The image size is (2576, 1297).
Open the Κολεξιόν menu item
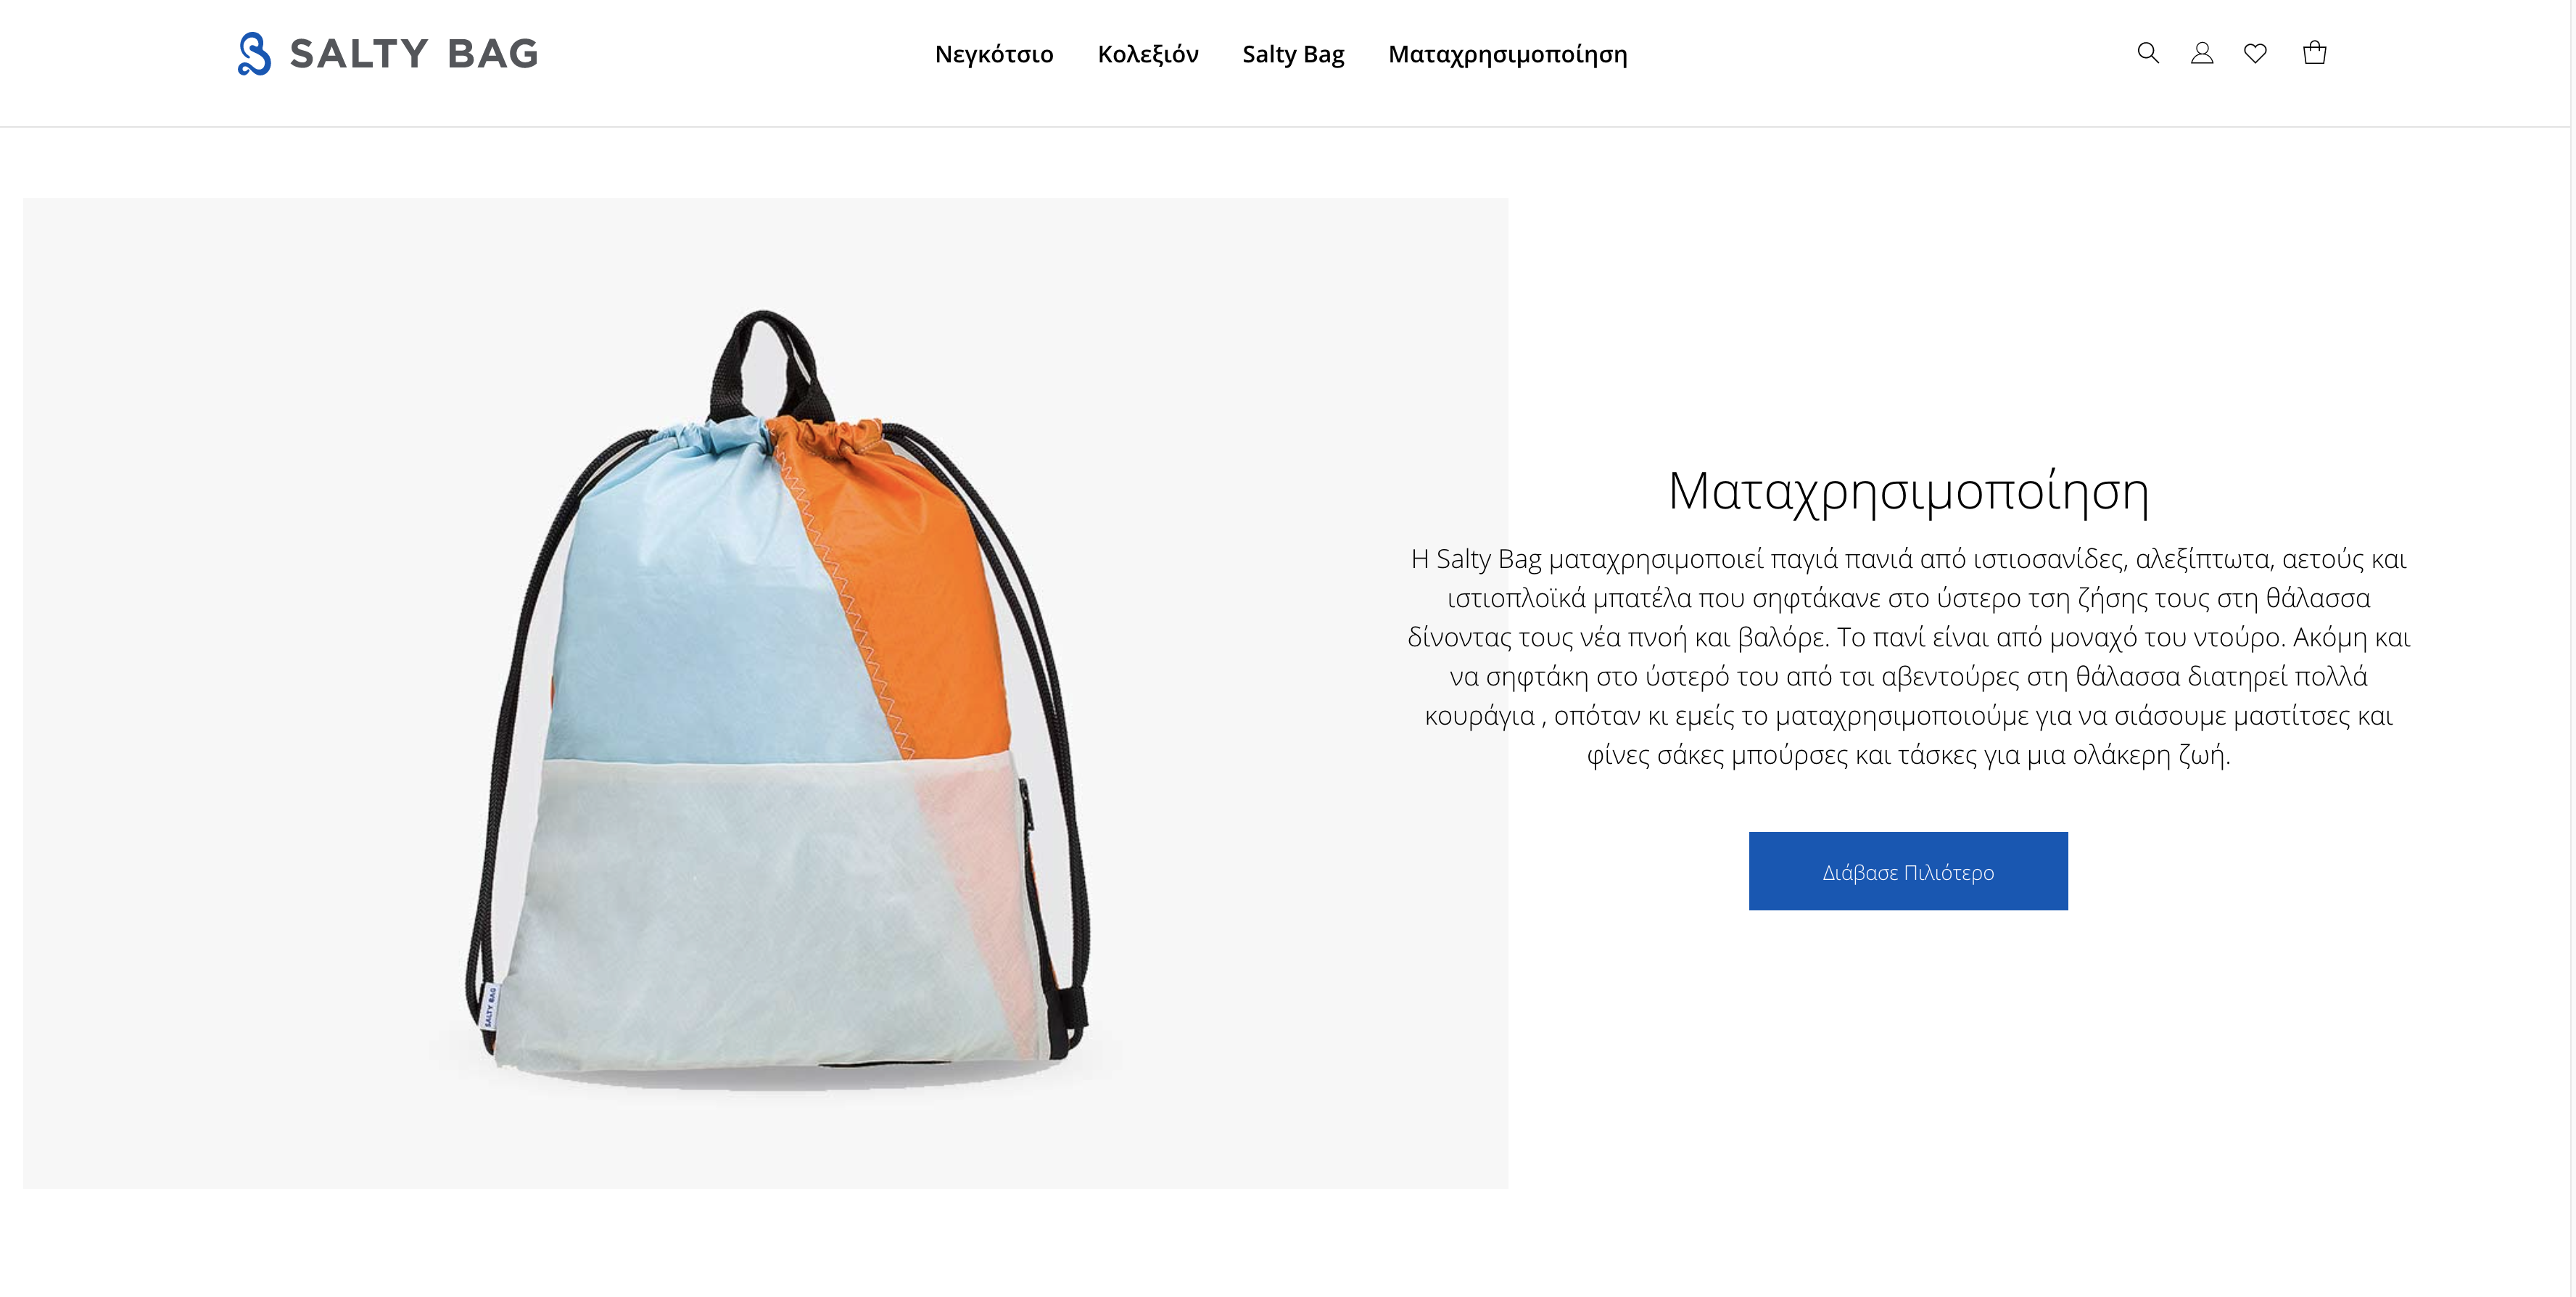coord(1148,54)
